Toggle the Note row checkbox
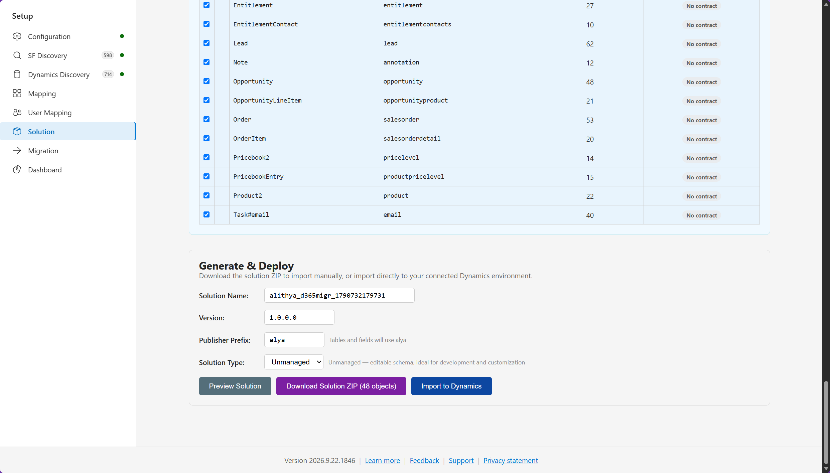This screenshot has height=473, width=830. click(x=206, y=62)
